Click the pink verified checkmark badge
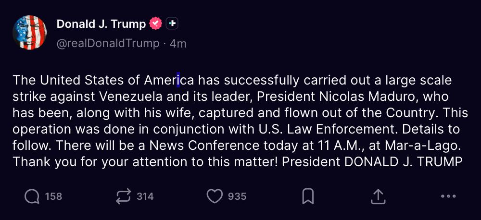The width and height of the screenshot is (481, 220). 155,23
